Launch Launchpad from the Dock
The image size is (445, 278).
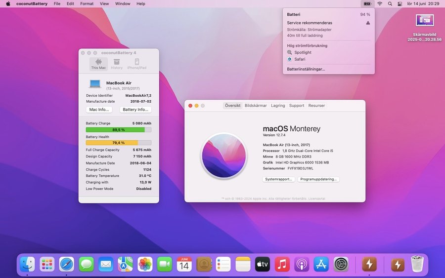point(47,264)
